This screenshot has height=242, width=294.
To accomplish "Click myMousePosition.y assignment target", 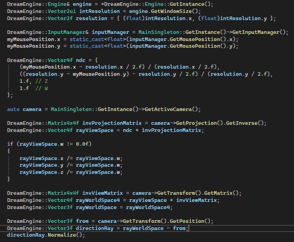I will (x=33, y=46).
